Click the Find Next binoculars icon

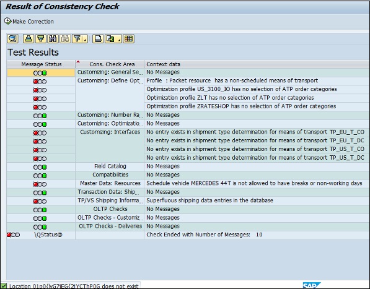pyautogui.click(x=65, y=38)
